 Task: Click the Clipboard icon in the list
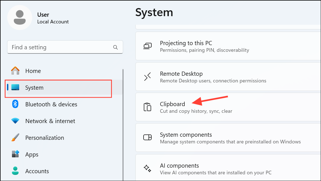(x=147, y=107)
